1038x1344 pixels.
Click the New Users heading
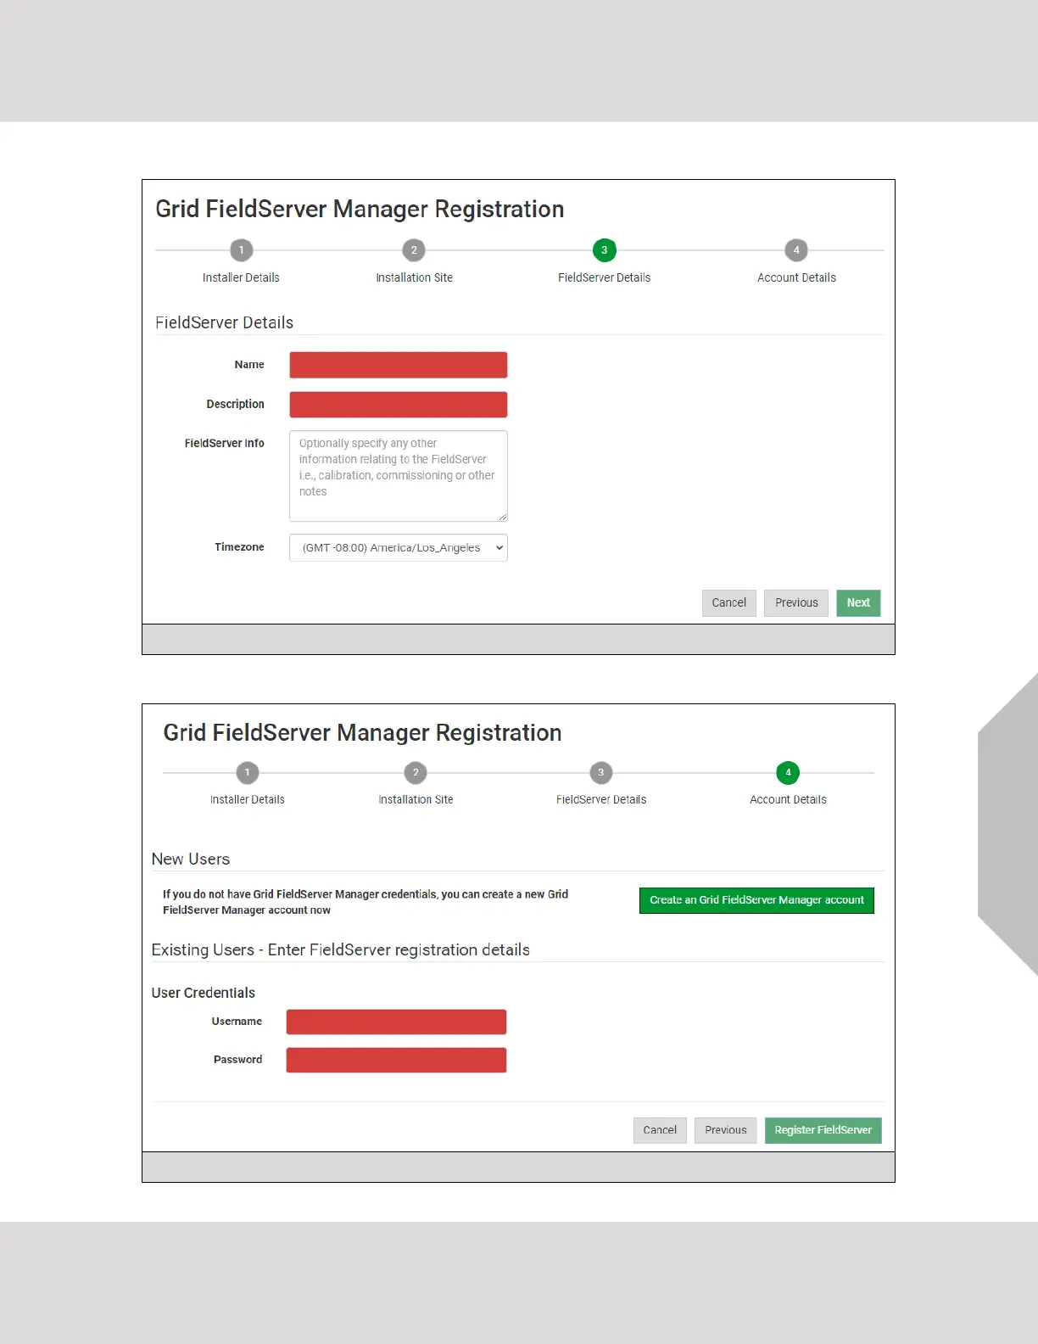click(191, 859)
